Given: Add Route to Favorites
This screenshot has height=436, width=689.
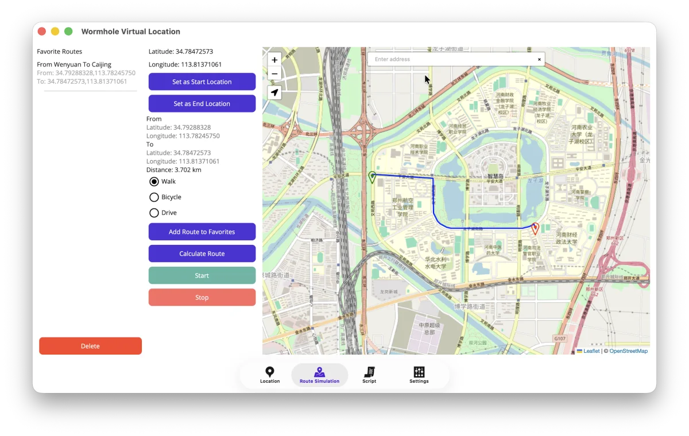Looking at the screenshot, I should (x=202, y=232).
